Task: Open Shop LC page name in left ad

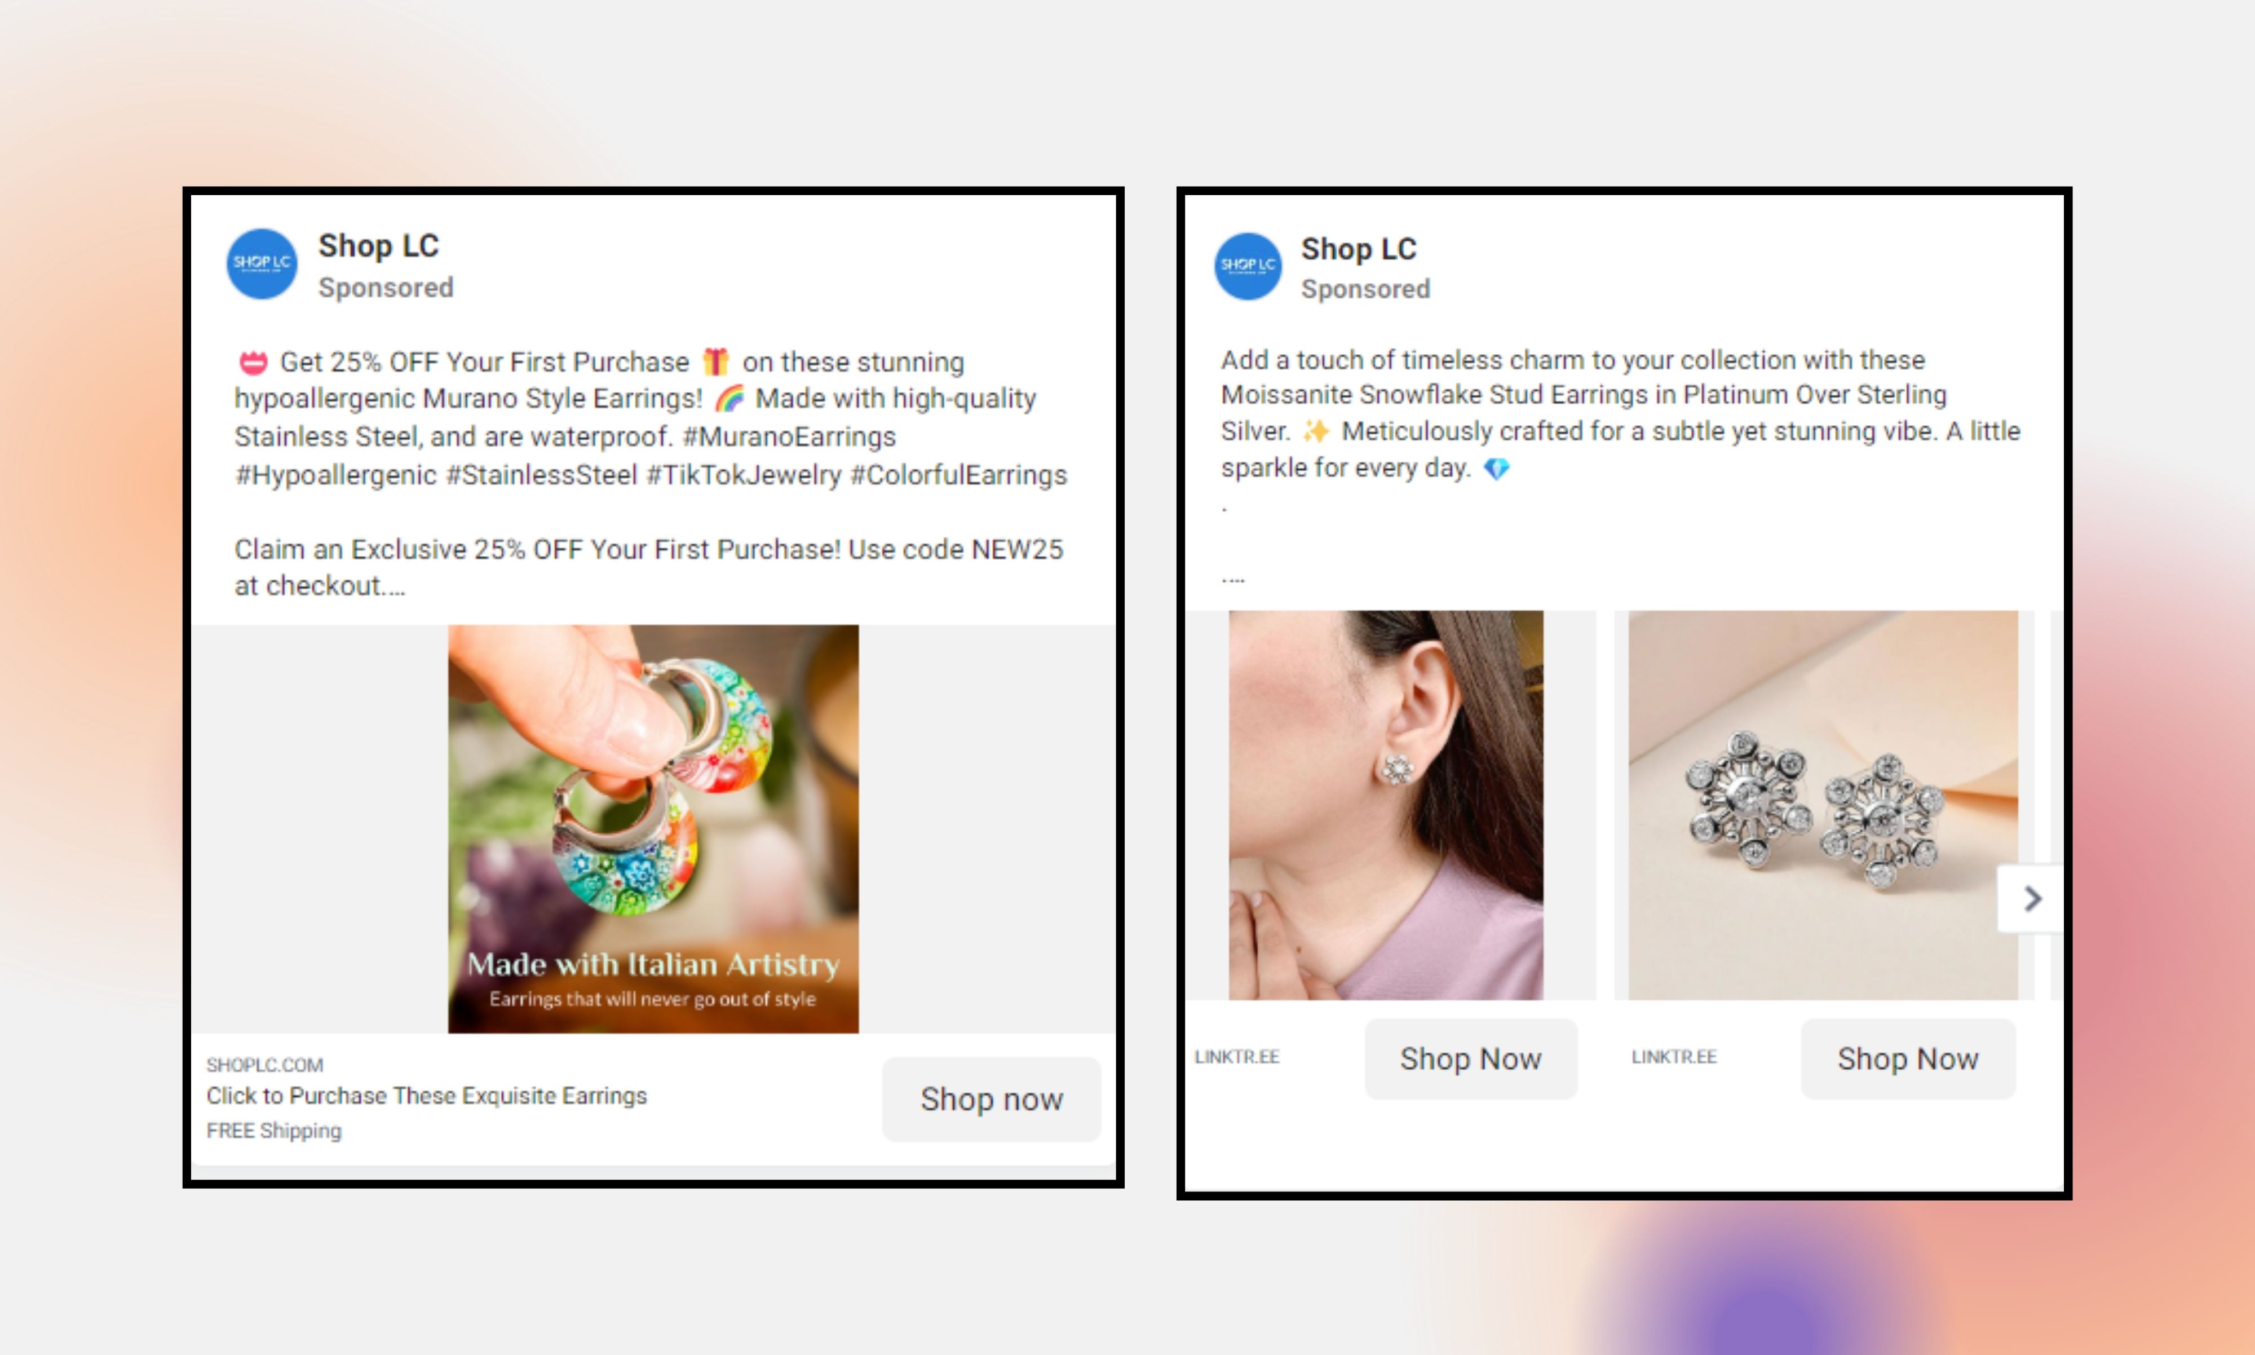Action: coord(379,246)
